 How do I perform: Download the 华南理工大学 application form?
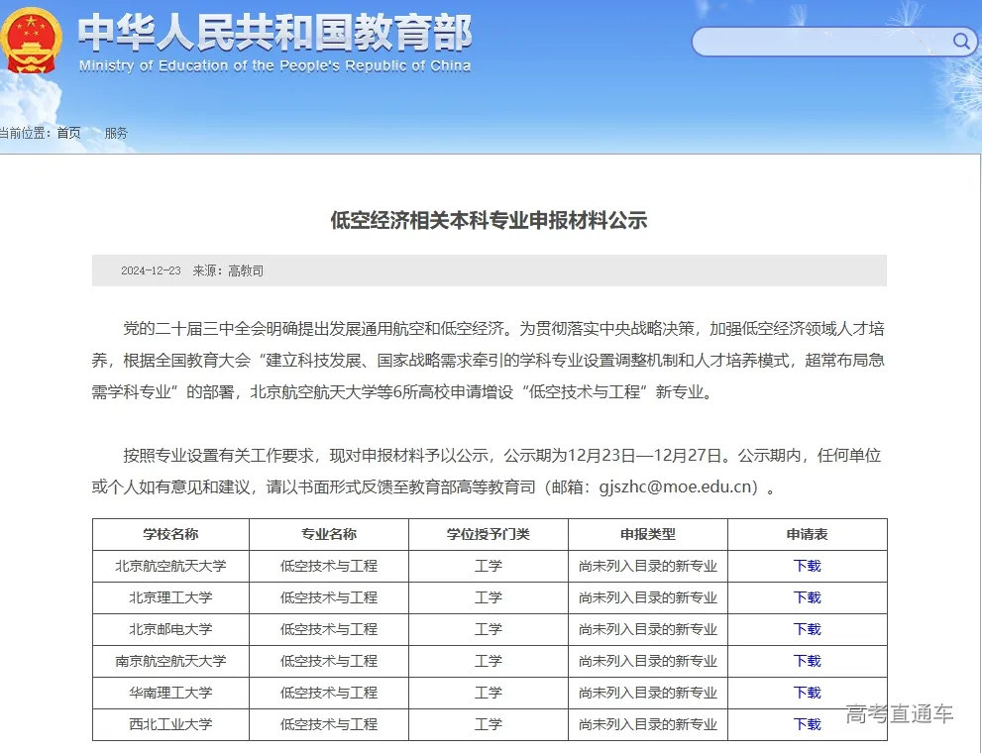click(x=806, y=693)
